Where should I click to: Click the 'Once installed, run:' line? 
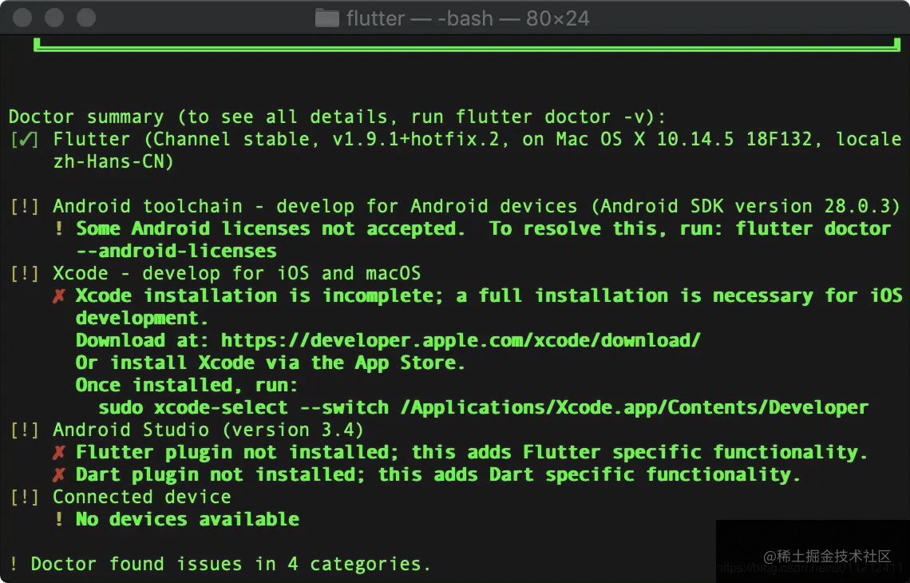tap(187, 385)
